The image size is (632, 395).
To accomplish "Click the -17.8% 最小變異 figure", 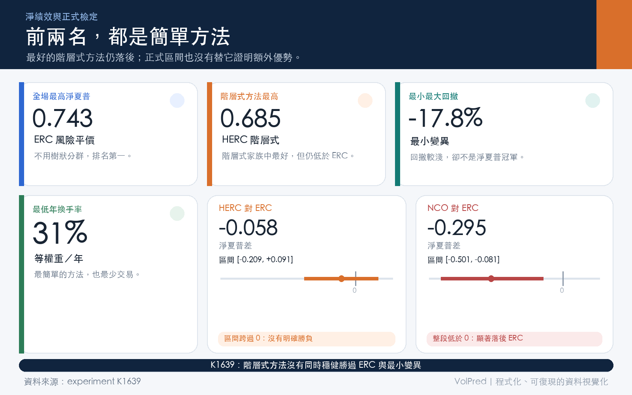I will pyautogui.click(x=445, y=118).
